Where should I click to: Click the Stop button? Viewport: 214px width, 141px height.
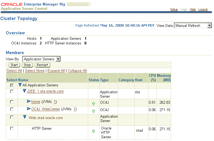(27, 65)
